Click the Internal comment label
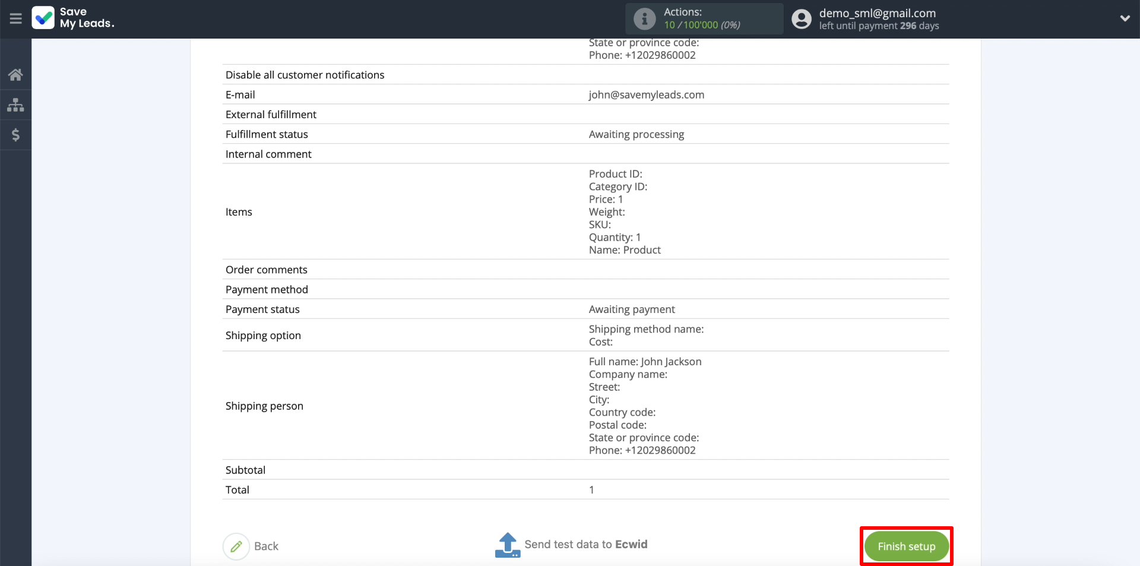The height and width of the screenshot is (566, 1140). tap(268, 154)
